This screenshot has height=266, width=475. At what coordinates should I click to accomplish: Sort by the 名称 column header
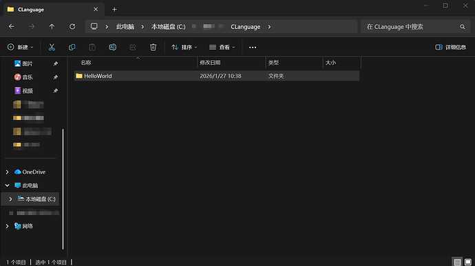point(86,63)
